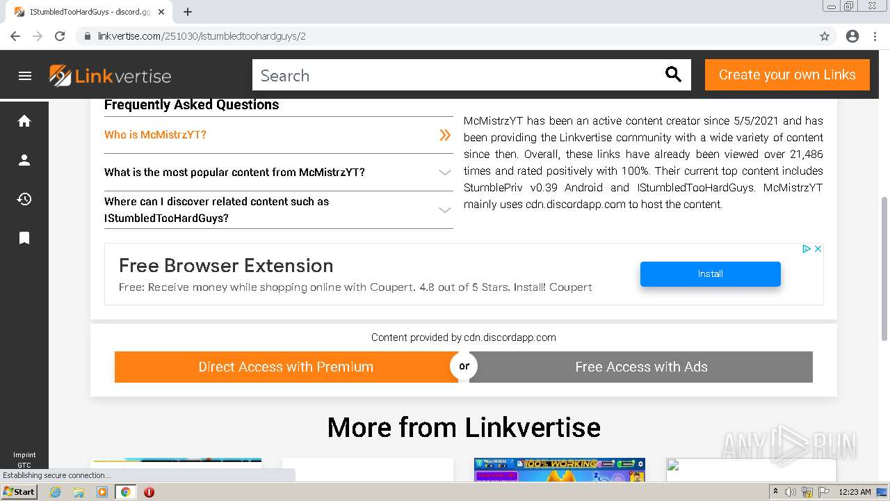The image size is (890, 501).
Task: Click chevron next to related content question
Action: [445, 210]
